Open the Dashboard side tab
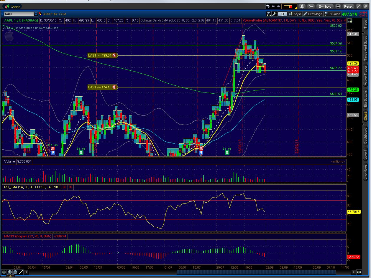Viewport: 371px width, 278px height. (365, 135)
